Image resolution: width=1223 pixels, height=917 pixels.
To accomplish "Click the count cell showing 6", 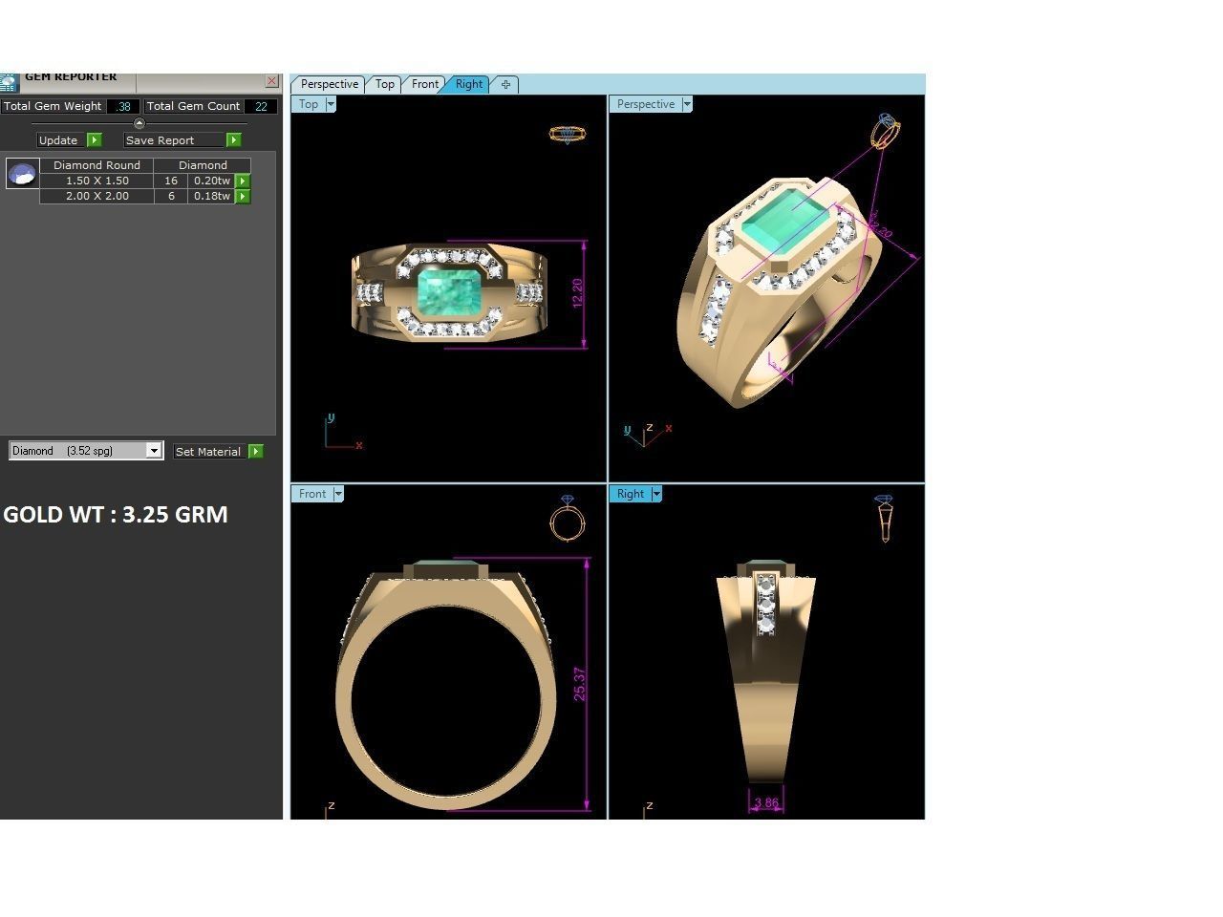I will coord(171,196).
